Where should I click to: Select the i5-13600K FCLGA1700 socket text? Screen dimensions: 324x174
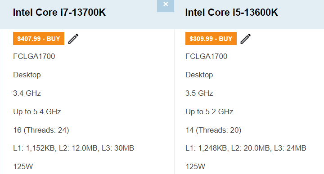pyautogui.click(x=206, y=56)
